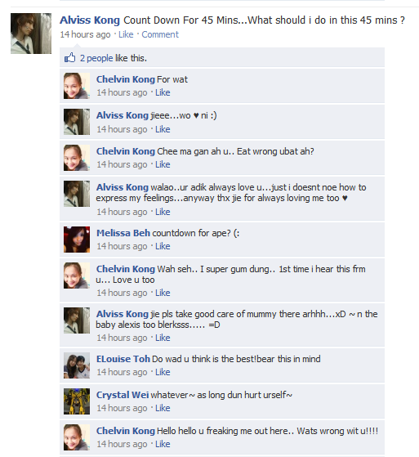Image resolution: width=419 pixels, height=457 pixels.
Task: Open Alviss Kong's main post profile picture
Action: point(31,34)
